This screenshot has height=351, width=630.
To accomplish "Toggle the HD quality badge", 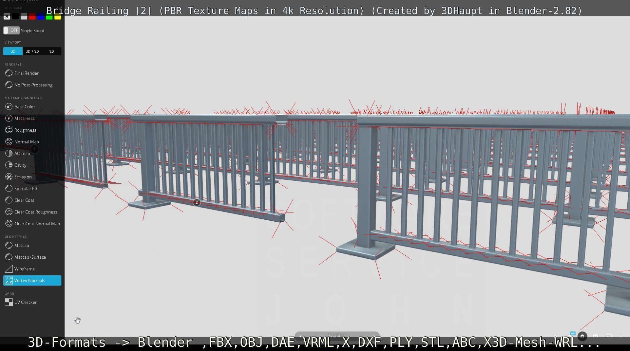I will (573, 333).
